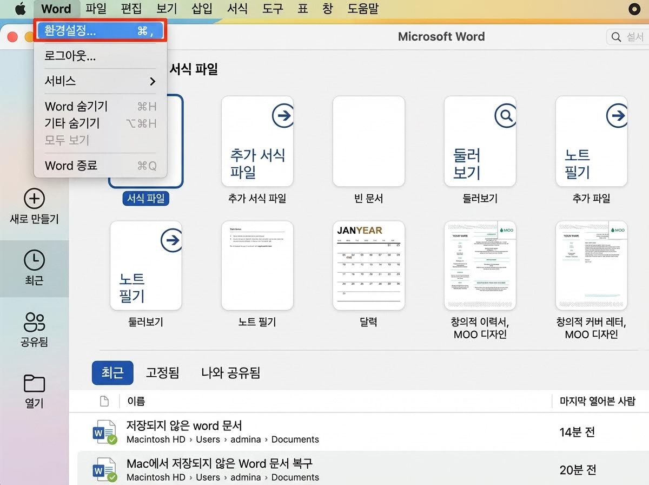Click the 이름 column header
Screen dimensions: 649x485
tap(136, 401)
